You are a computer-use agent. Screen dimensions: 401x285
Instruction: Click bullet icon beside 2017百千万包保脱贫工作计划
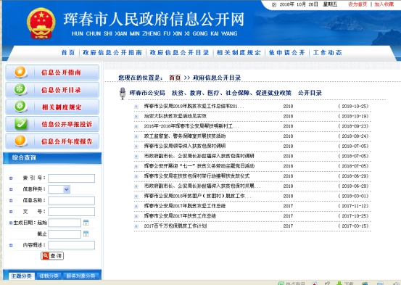point(136,226)
